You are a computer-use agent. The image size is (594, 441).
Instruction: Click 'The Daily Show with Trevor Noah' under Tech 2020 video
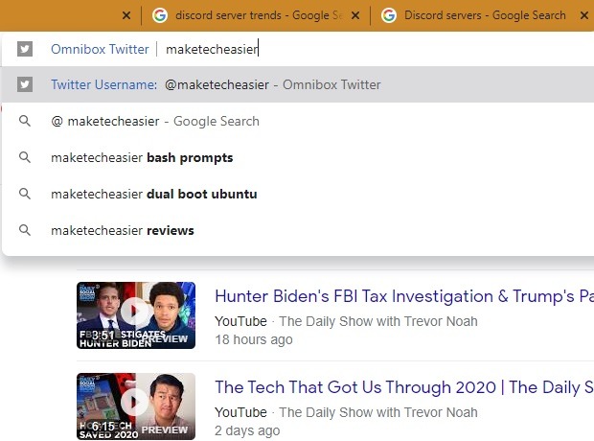tap(378, 412)
